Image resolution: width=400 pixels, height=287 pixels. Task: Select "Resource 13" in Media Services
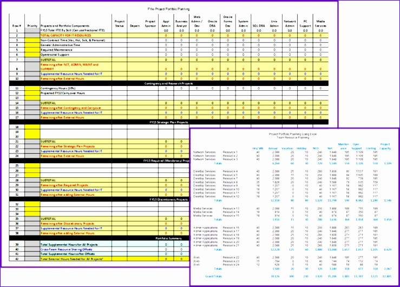click(x=231, y=208)
